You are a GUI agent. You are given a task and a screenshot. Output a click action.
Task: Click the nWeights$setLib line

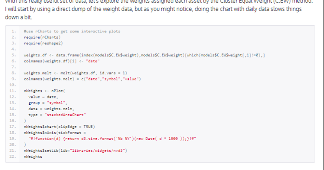75,151
